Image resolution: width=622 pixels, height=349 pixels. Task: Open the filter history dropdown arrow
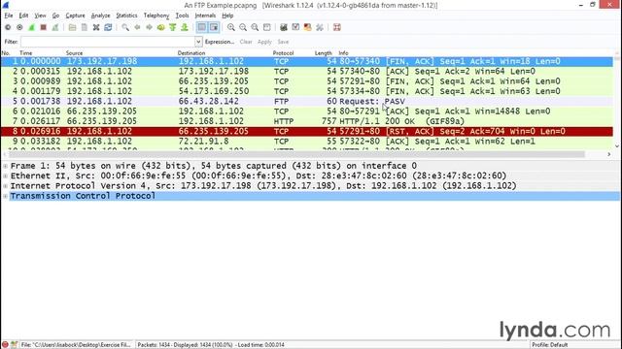click(198, 42)
